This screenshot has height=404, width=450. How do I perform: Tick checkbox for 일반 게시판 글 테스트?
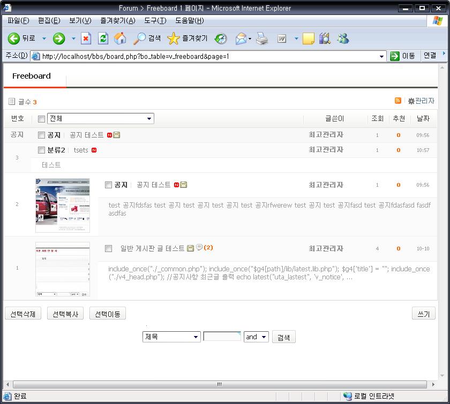109,249
